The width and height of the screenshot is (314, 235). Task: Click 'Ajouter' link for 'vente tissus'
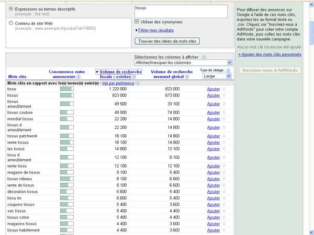pyautogui.click(x=213, y=142)
